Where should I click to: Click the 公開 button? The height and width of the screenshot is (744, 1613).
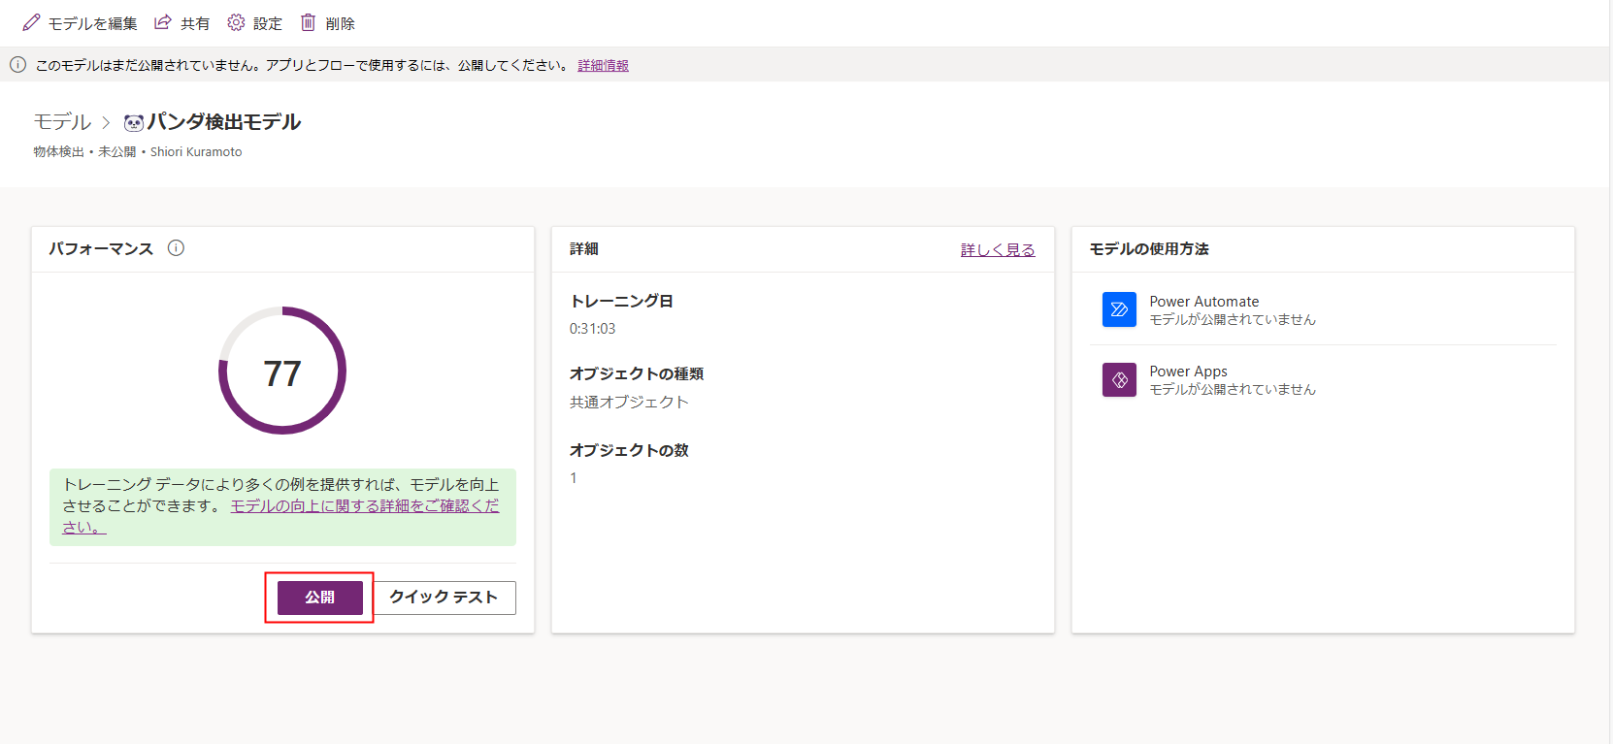point(320,598)
